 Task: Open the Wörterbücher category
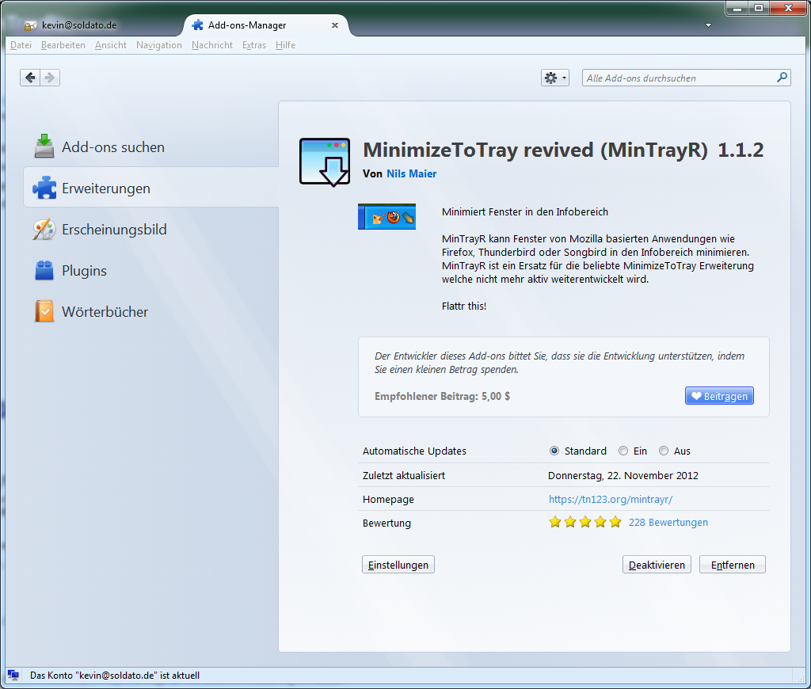[151, 311]
